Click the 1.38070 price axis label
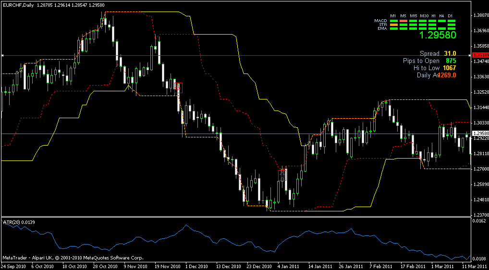Screen dimensions: 489x270 point(480,15)
